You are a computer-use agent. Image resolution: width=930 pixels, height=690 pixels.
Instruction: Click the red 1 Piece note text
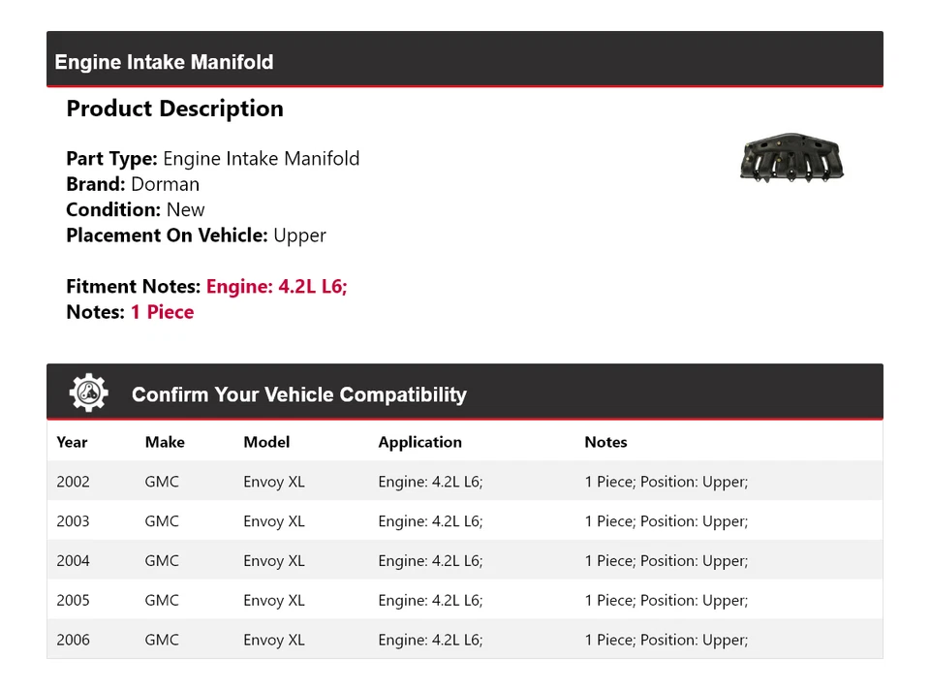click(x=162, y=312)
